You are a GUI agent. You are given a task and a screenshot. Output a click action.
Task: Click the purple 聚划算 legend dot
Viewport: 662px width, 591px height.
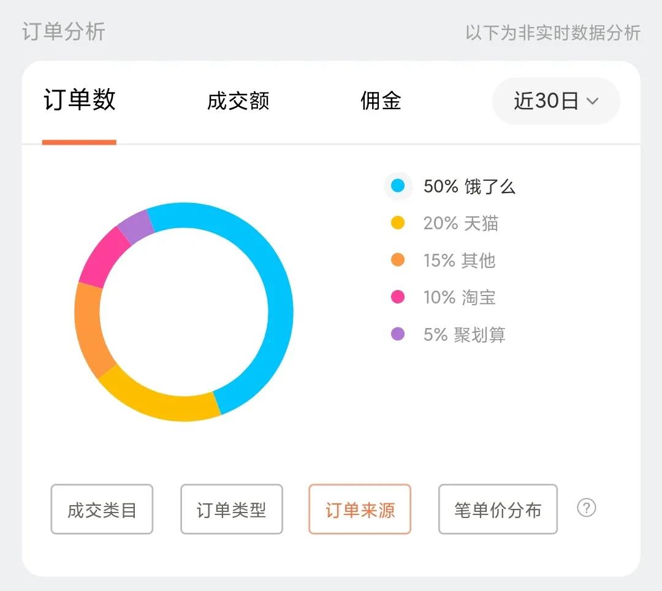(x=398, y=334)
